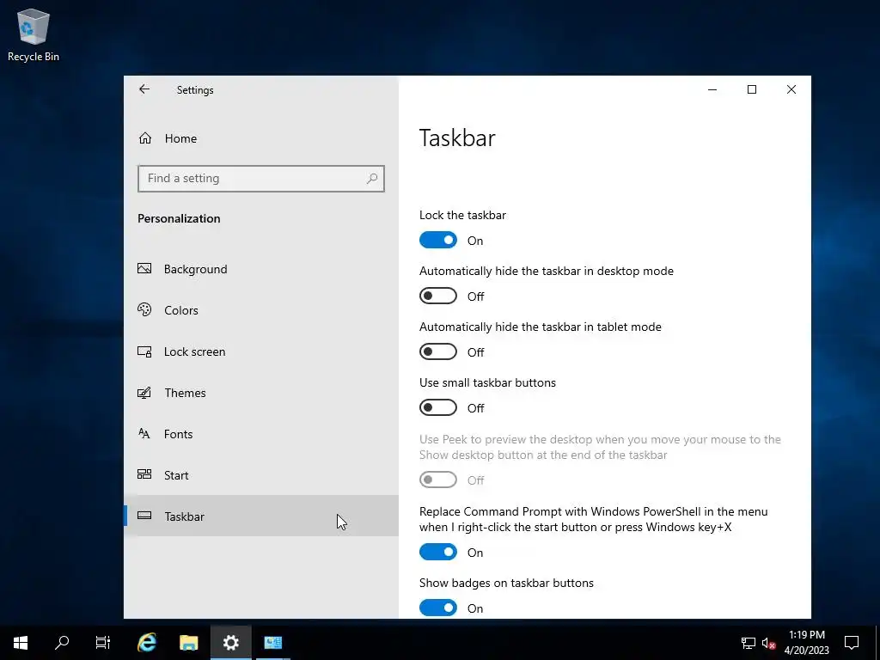
Task: Open the Recycle Bin on the desktop
Action: [x=34, y=34]
